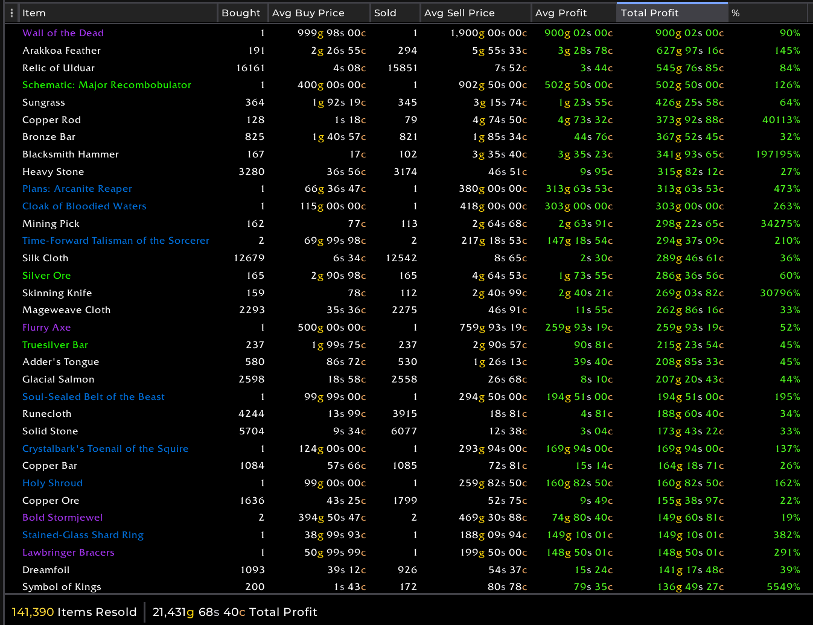The width and height of the screenshot is (813, 625).
Task: Select the Mageweave Cloth item
Action: click(x=66, y=310)
